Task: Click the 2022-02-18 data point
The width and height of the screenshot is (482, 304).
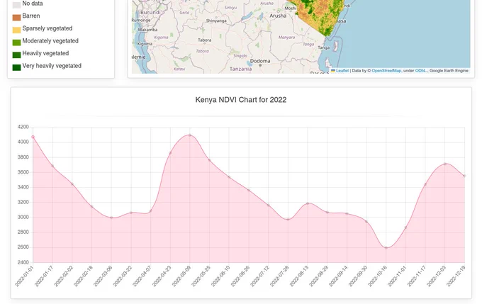Action: point(92,206)
